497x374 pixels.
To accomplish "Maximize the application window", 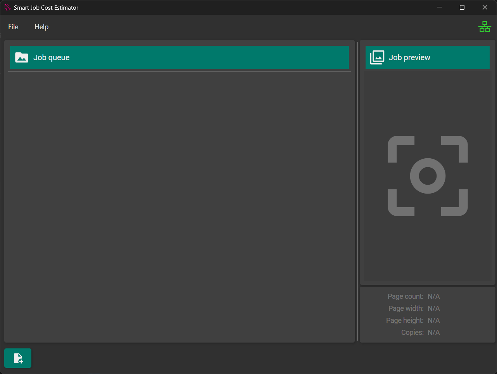I will (462, 7).
